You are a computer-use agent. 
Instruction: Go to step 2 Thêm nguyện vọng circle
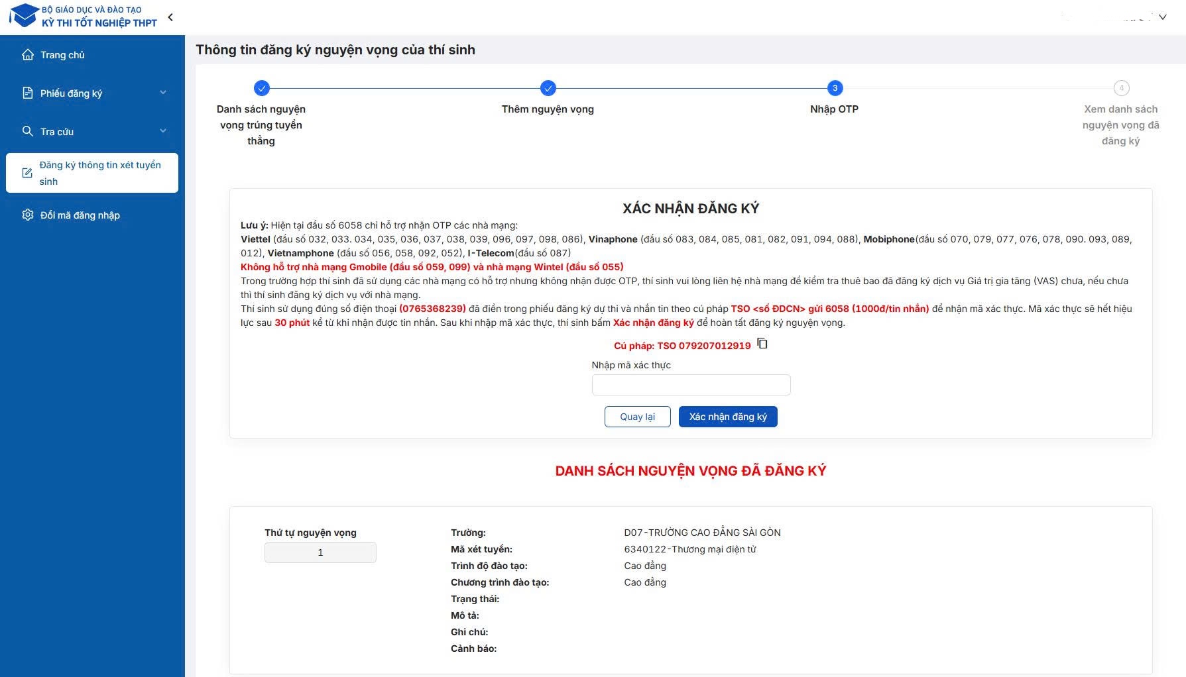point(548,88)
